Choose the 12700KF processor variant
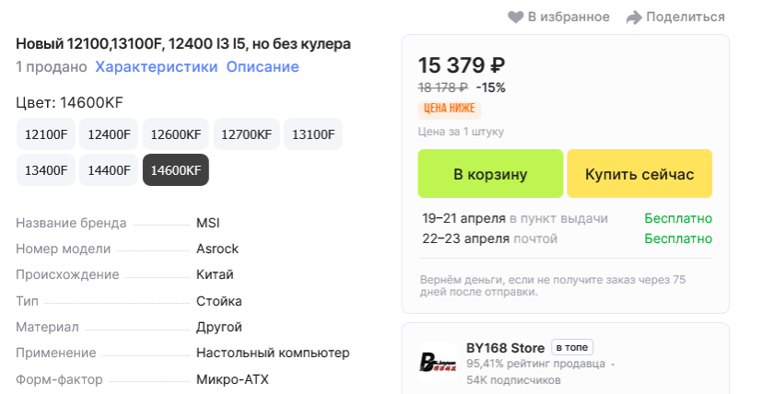The image size is (762, 394). click(x=247, y=134)
